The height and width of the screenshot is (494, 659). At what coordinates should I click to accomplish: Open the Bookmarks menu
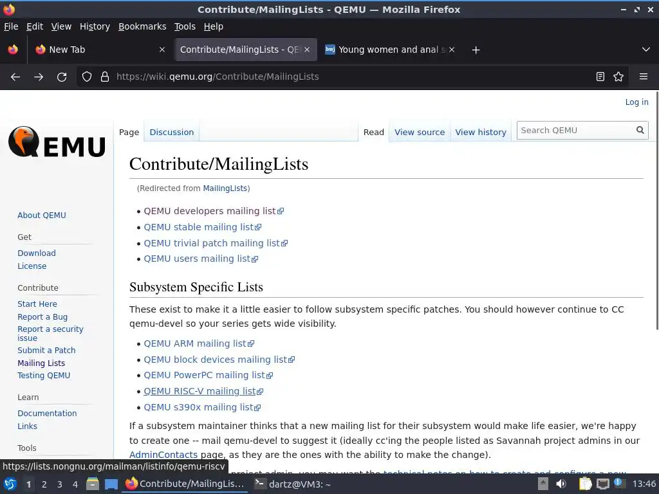click(142, 26)
